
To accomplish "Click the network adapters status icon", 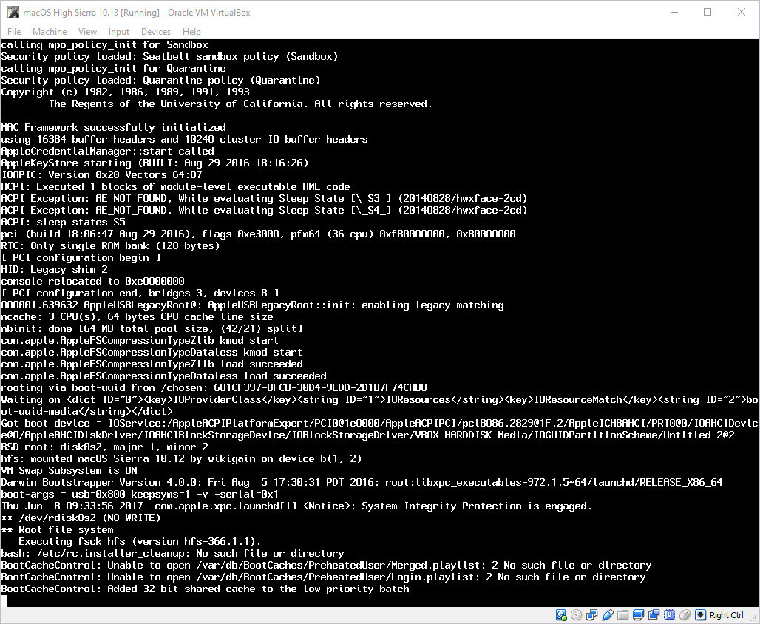I will [x=592, y=615].
